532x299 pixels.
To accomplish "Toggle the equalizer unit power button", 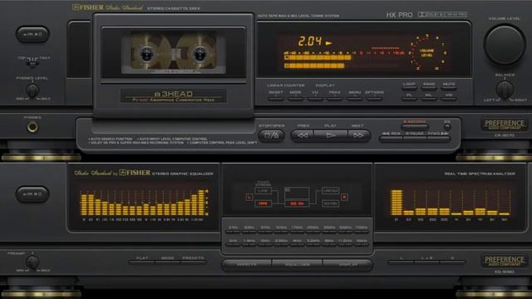I will pos(32,194).
